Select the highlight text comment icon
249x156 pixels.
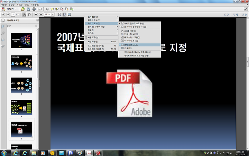57,9
